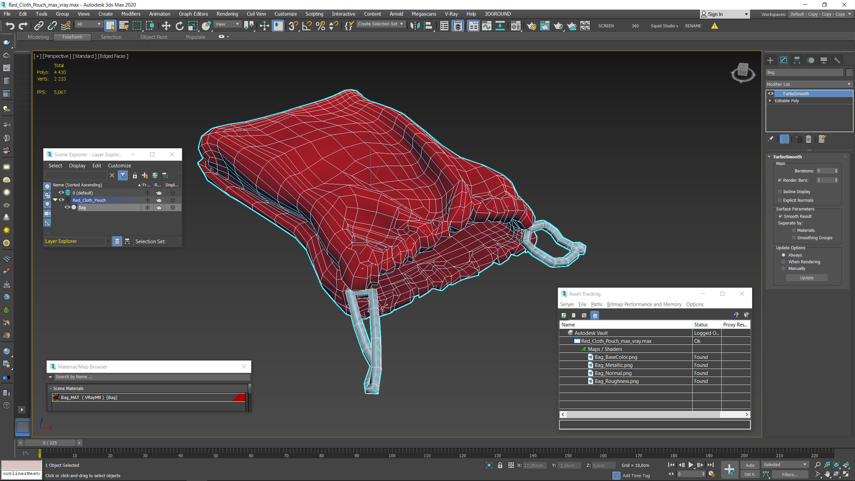Image resolution: width=855 pixels, height=481 pixels.
Task: Open the V-Ray menu
Action: coord(451,14)
